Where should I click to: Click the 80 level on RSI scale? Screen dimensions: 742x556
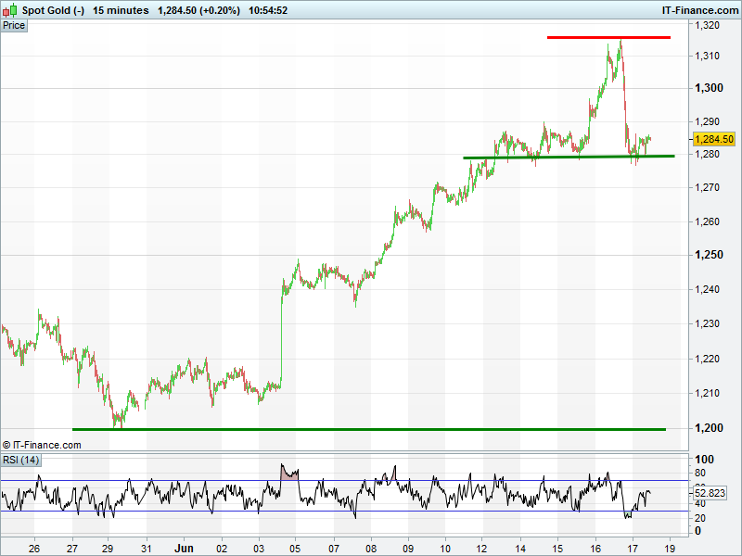coord(700,473)
